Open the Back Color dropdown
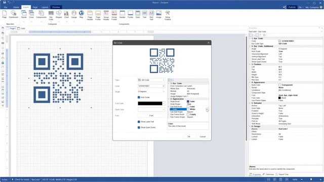Image resolution: width=324 pixels, height=182 pixels. (151, 110)
